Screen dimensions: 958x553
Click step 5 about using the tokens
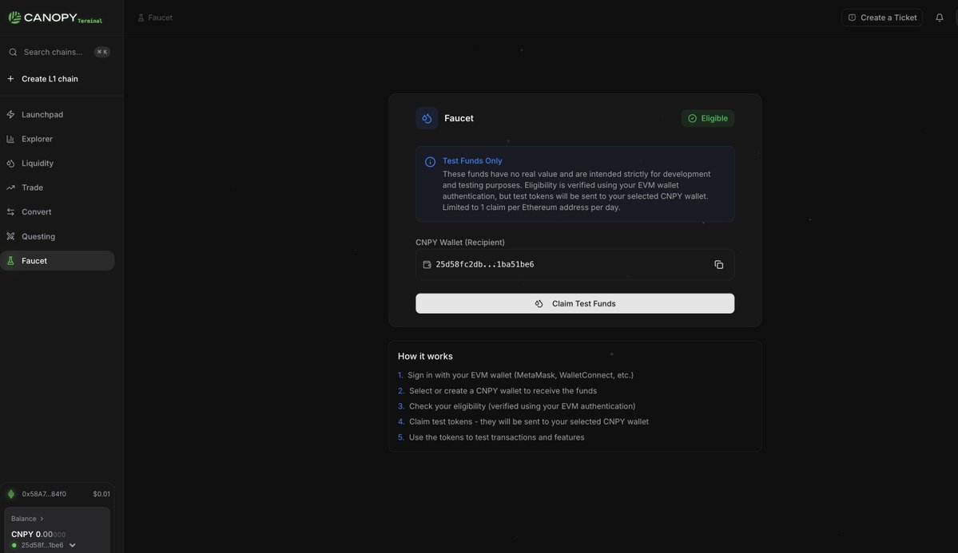click(x=491, y=437)
